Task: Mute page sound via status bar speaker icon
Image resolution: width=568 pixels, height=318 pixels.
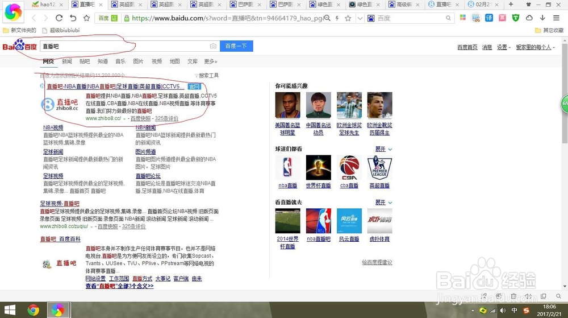Action: pos(528,296)
